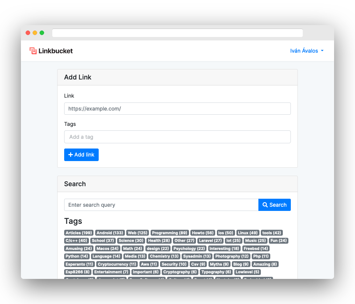Screen dimensions: 355x304
Task: Focus the Link URL input field
Action: [177, 109]
